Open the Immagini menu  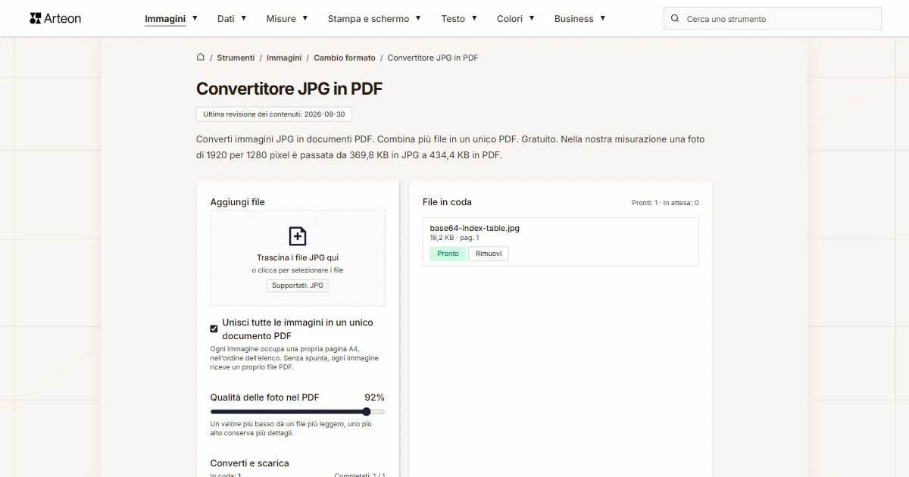(165, 18)
